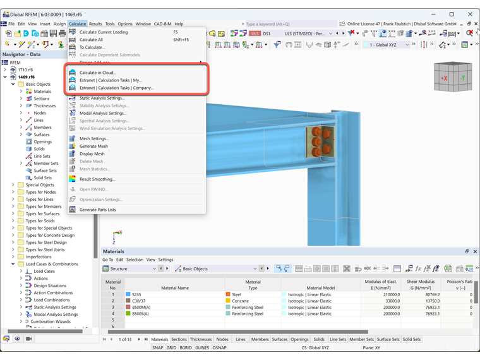
Task: Click the Open File folder icon
Action: pyautogui.click(x=18, y=33)
